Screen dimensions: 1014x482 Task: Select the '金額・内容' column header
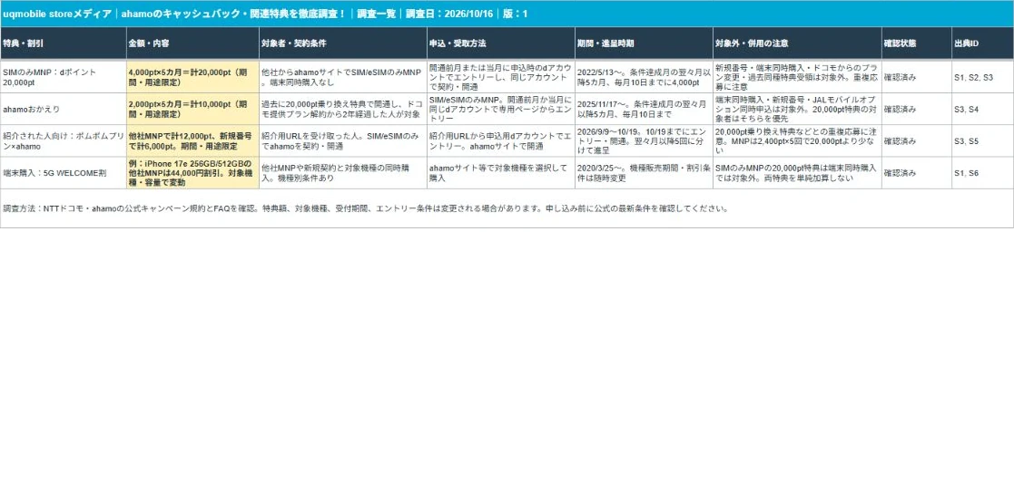192,43
